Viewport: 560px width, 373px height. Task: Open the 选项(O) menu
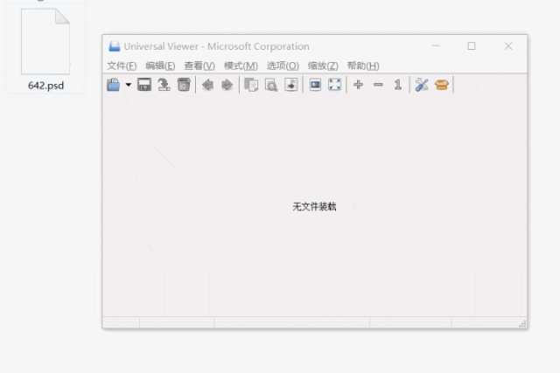[283, 66]
